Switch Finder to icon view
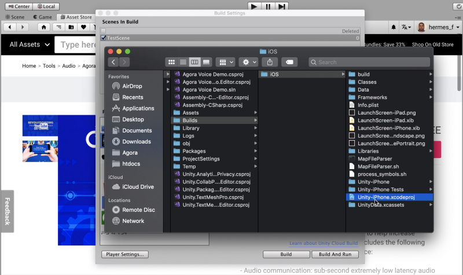This screenshot has height=275, width=463. point(171,62)
